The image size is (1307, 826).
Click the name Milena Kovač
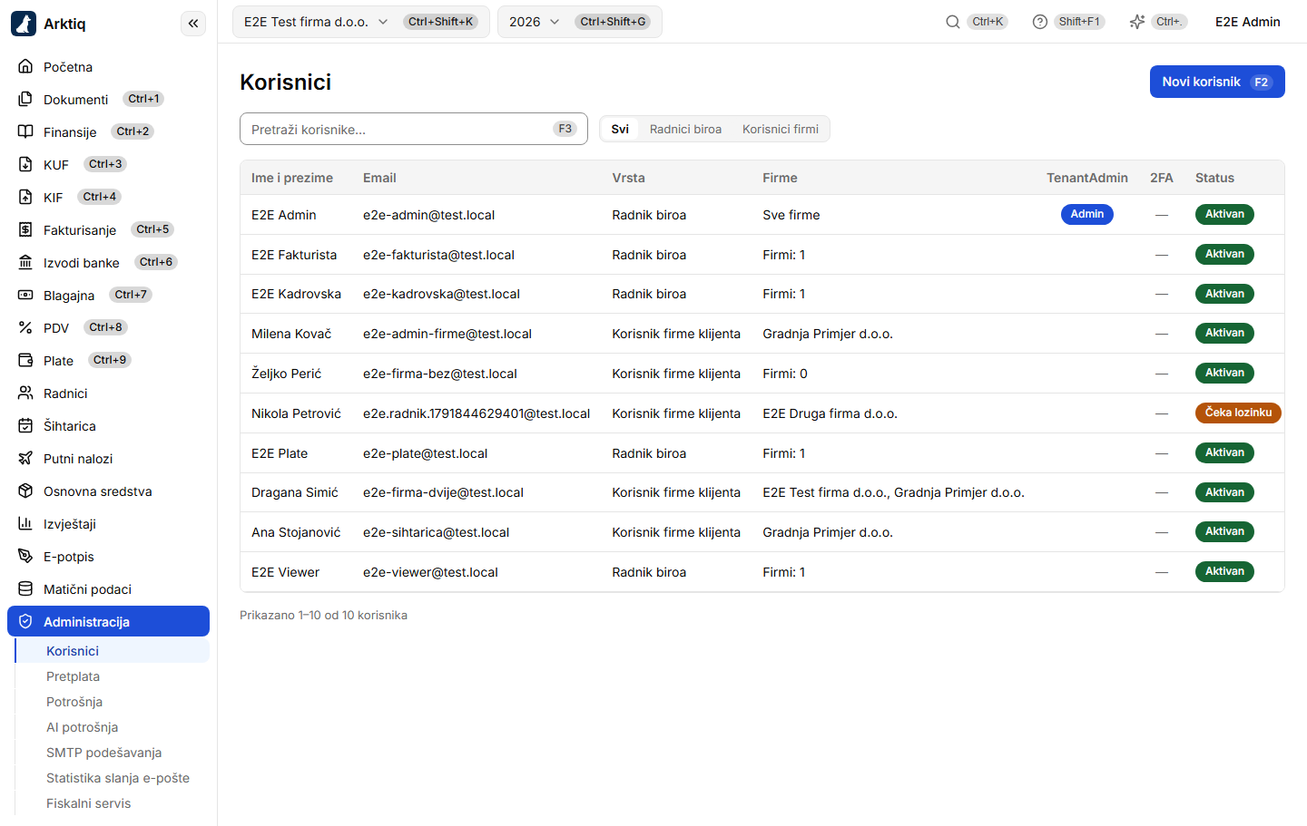click(291, 334)
